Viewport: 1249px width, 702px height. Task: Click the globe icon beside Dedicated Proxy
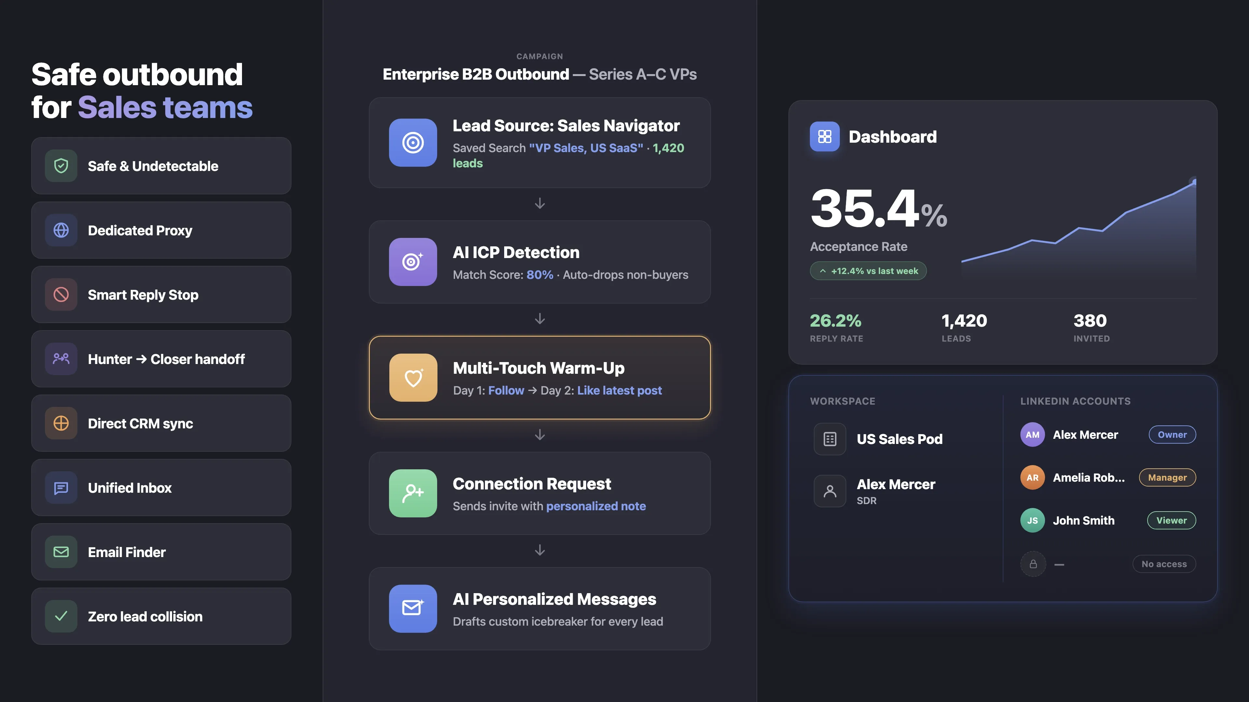tap(61, 230)
